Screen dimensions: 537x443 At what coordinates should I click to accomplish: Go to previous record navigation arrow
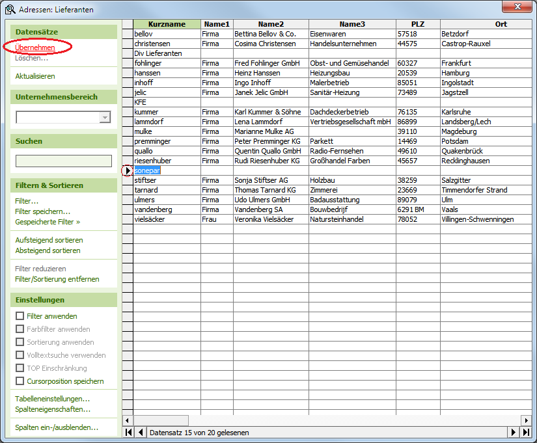coord(139,432)
